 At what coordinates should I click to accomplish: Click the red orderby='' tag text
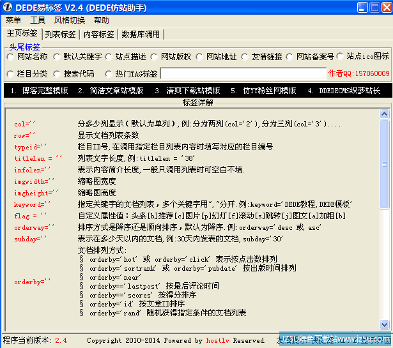(x=32, y=282)
